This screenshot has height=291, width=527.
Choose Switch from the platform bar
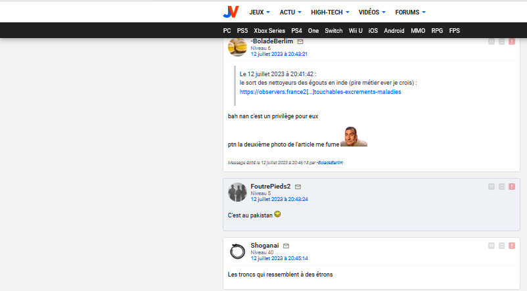[334, 30]
